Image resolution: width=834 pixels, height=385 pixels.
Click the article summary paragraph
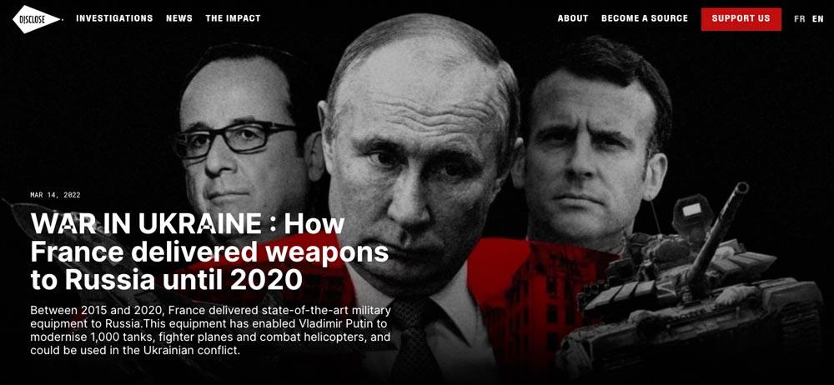pos(211,330)
